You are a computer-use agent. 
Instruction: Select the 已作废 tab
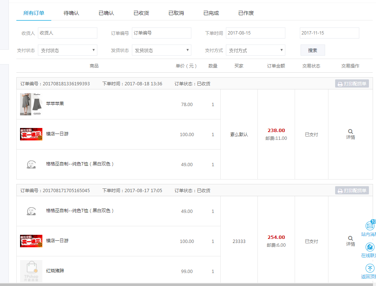(x=246, y=13)
